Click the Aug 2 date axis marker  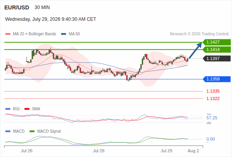click(x=193, y=151)
